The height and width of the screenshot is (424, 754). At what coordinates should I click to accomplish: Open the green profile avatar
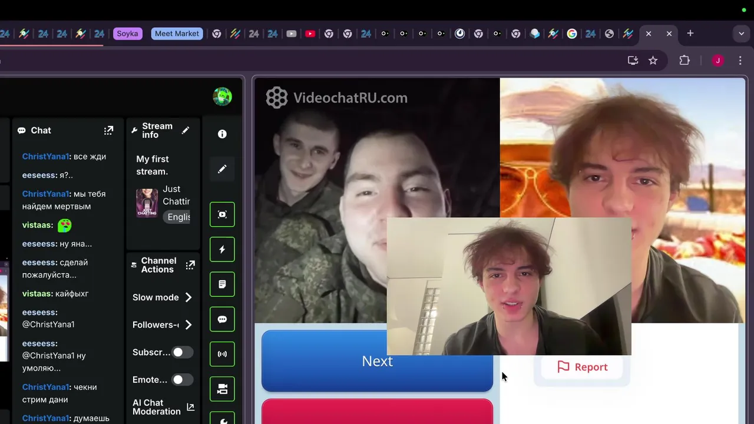tap(222, 97)
